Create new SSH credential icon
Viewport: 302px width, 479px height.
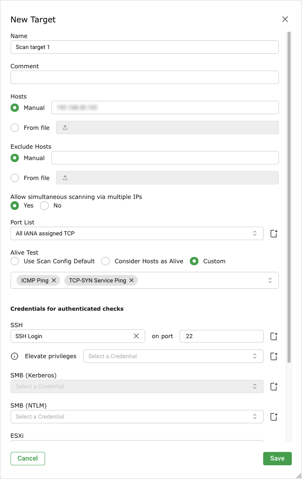click(x=274, y=336)
